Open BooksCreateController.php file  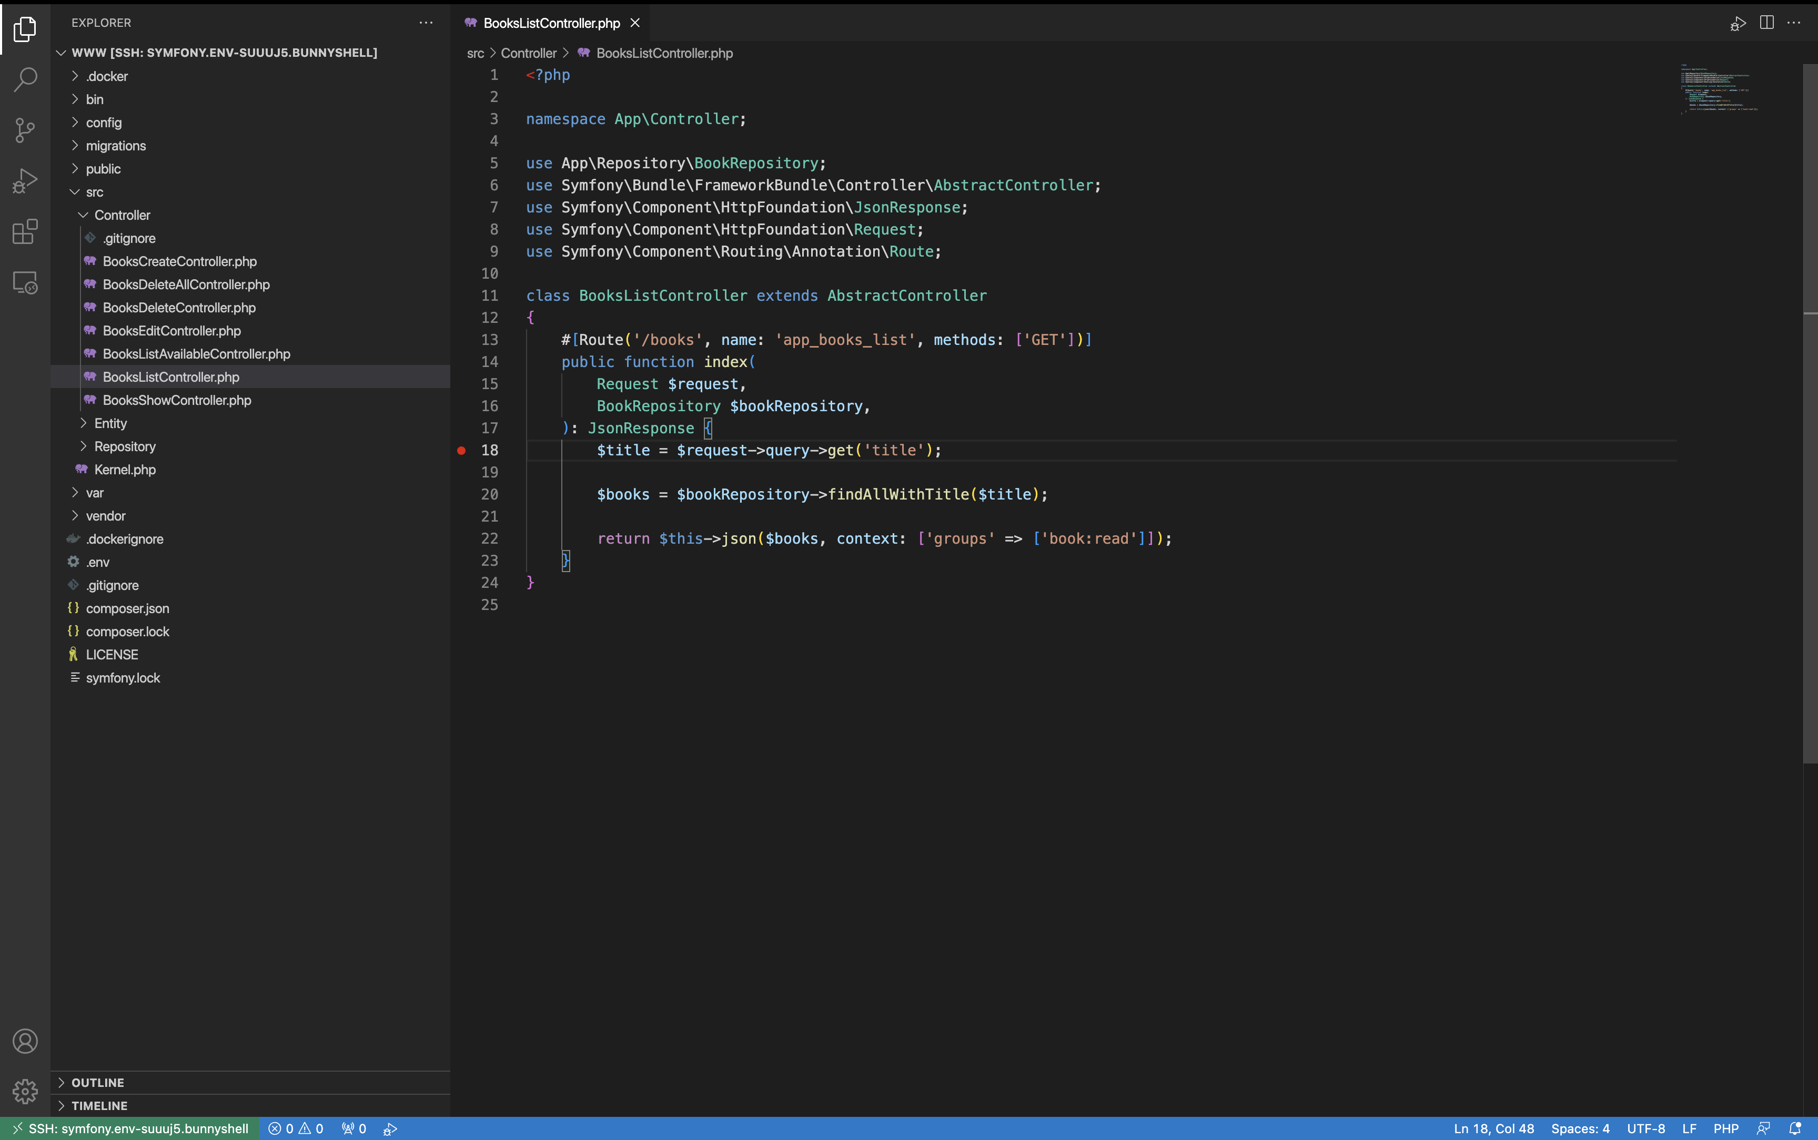pos(250,261)
